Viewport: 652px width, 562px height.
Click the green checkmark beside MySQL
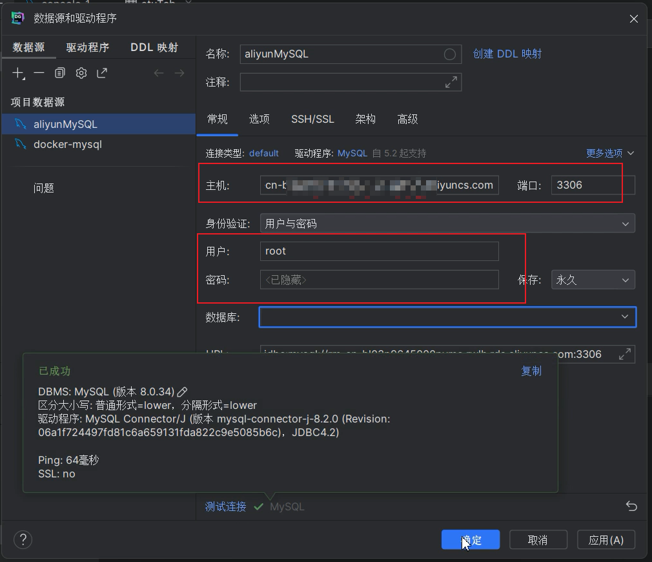pos(259,506)
